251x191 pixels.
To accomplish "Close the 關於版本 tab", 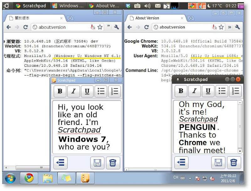I will tap(61, 18).
